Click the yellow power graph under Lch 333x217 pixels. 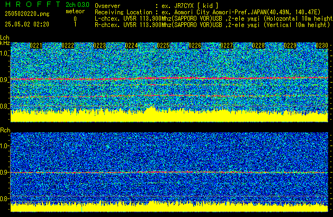click(x=169, y=116)
